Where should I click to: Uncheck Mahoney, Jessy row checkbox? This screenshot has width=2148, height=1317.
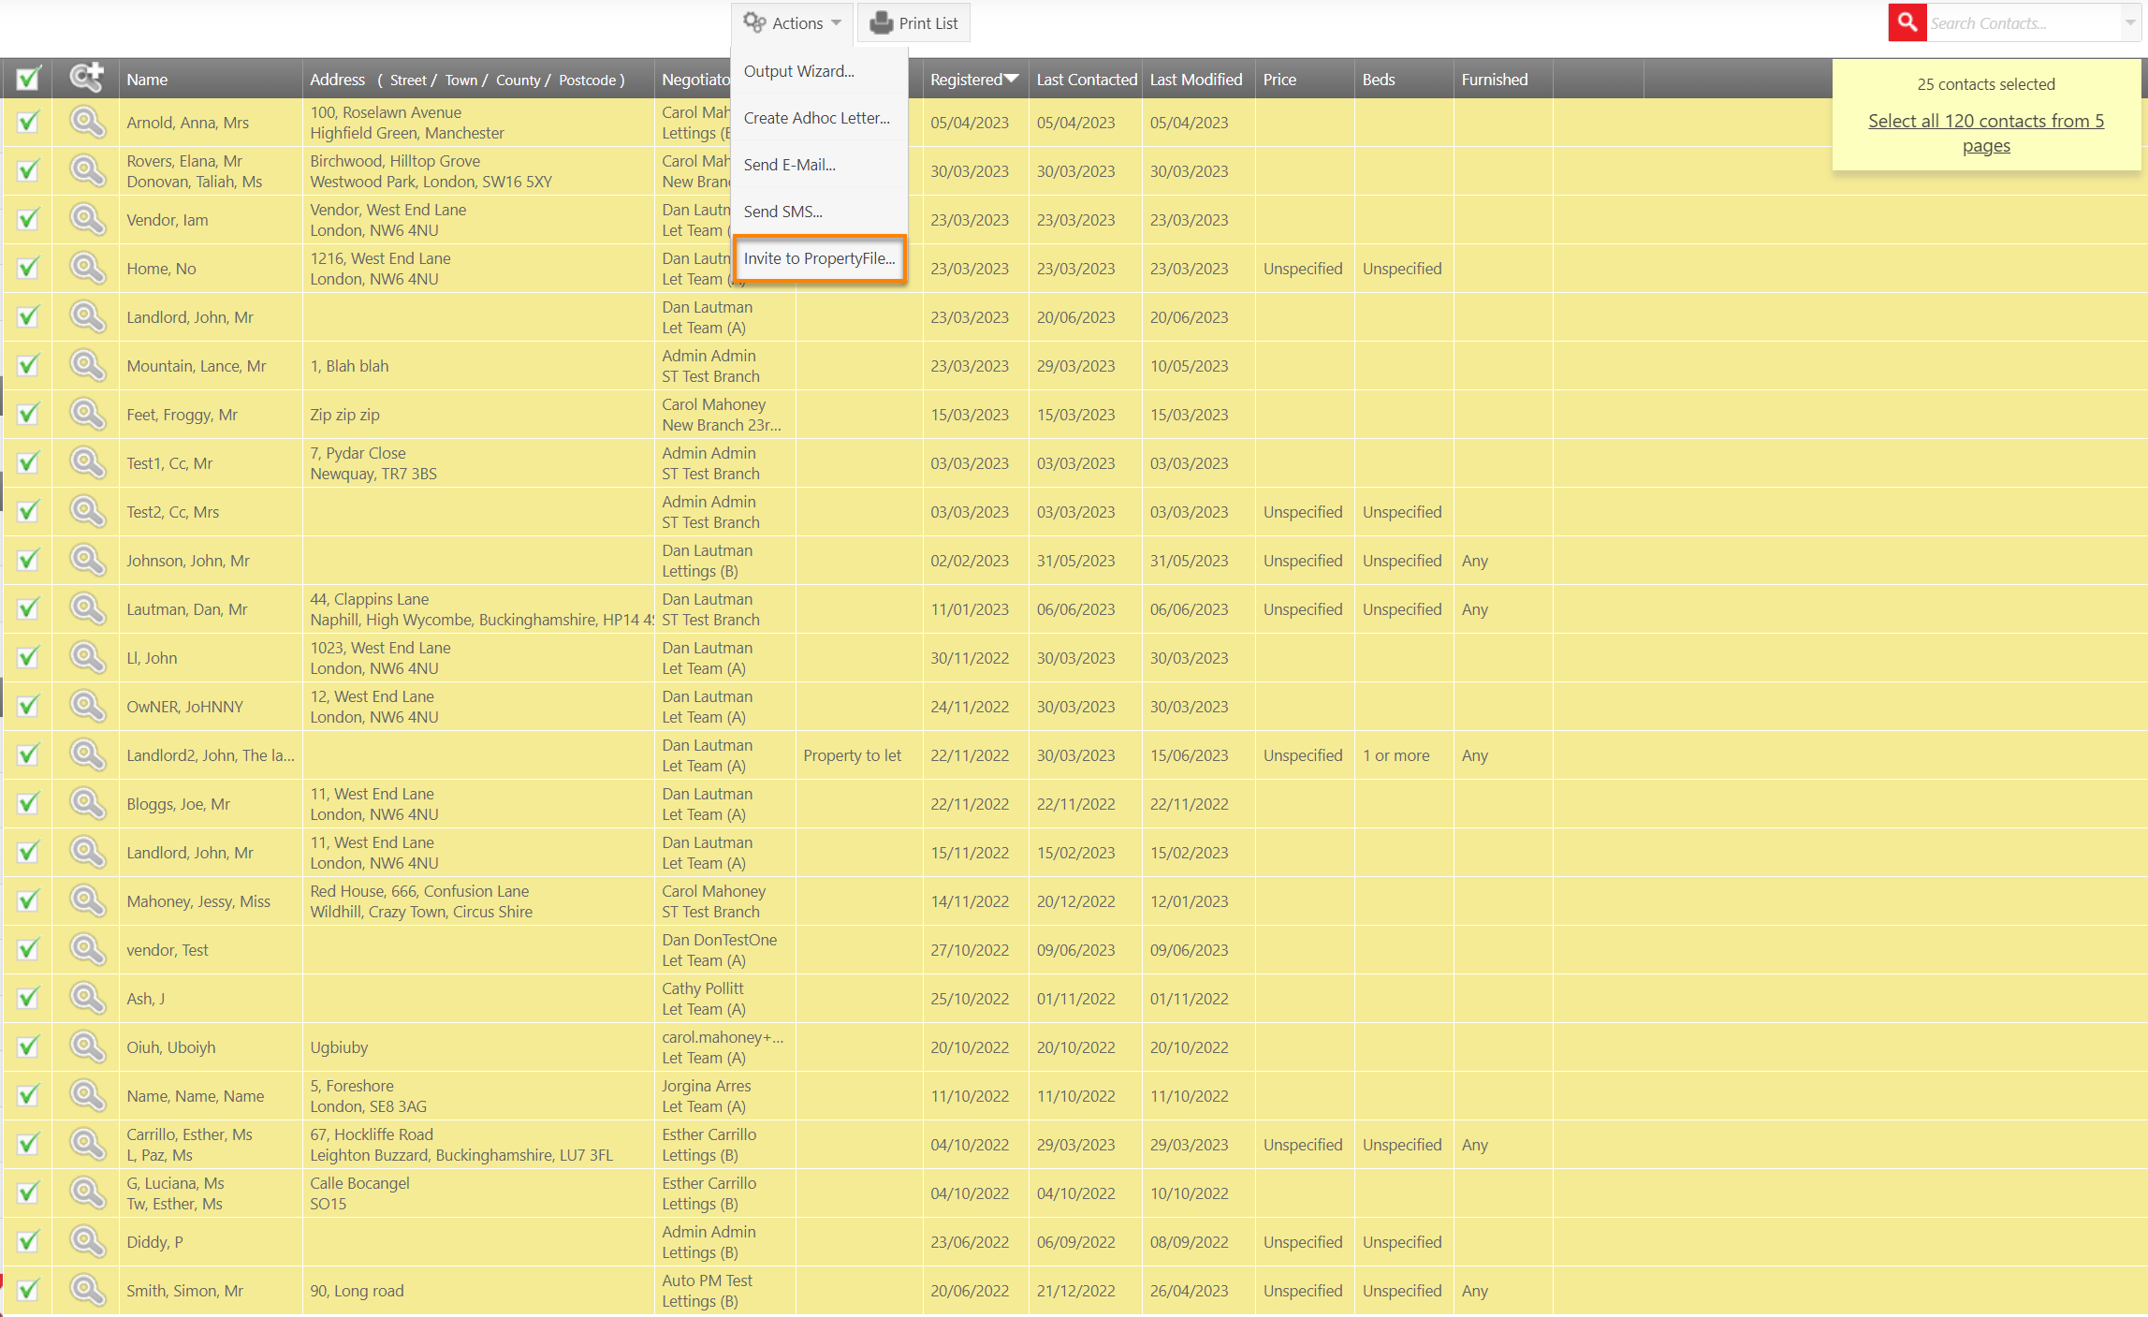28,901
